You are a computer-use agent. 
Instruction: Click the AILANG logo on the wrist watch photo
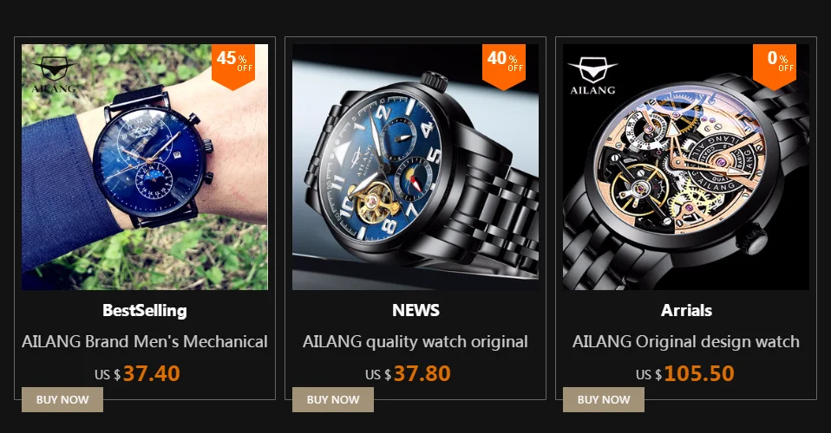pos(54,74)
